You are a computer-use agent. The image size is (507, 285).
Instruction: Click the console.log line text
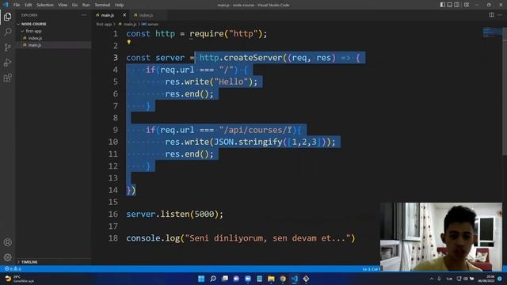[241, 238]
